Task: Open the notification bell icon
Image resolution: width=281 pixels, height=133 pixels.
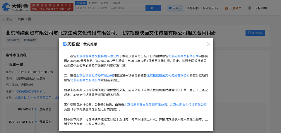Action: [x=249, y=8]
